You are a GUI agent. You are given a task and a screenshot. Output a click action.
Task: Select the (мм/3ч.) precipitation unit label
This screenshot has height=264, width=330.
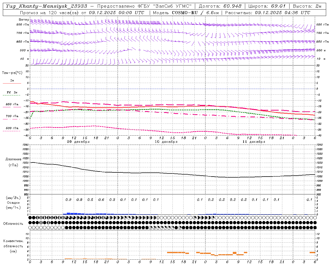(13, 198)
